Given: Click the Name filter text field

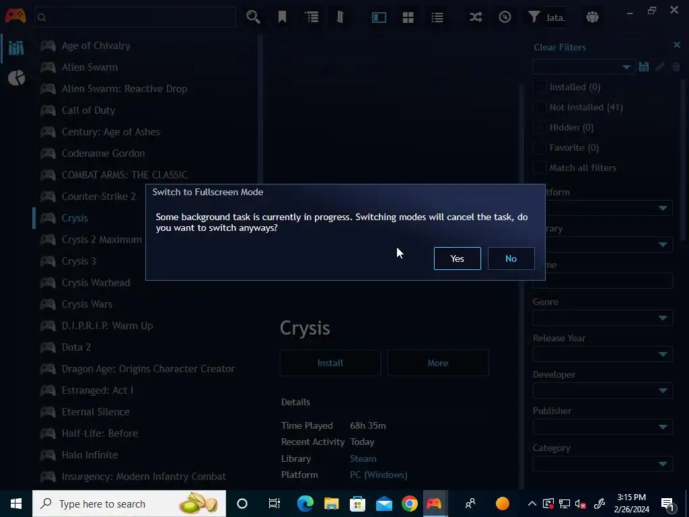Looking at the screenshot, I should coord(608,281).
